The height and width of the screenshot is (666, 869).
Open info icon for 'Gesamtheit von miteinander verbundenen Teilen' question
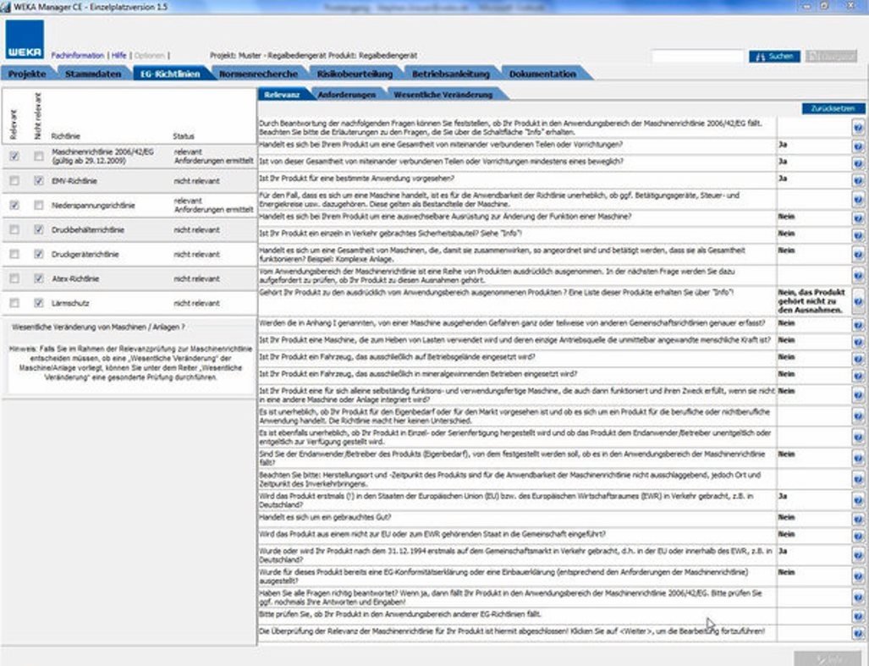pyautogui.click(x=859, y=147)
